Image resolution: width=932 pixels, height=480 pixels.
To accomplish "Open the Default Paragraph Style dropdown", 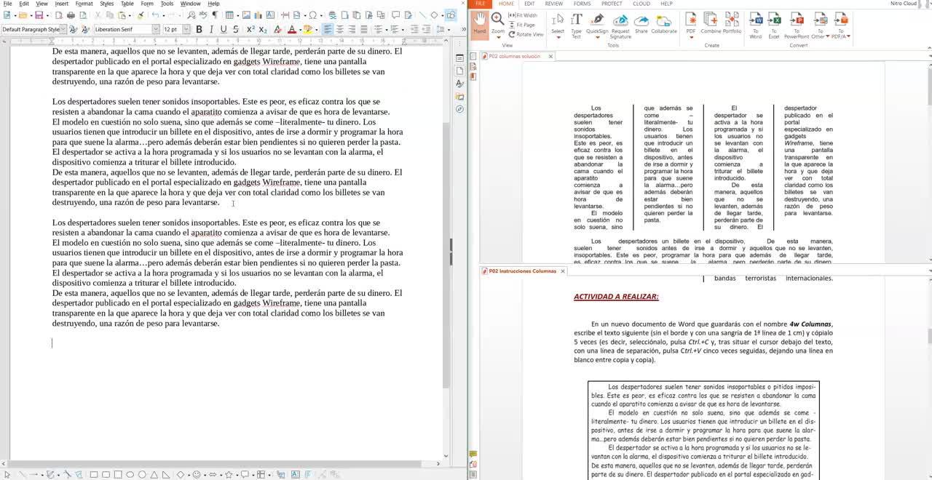I will (63, 29).
